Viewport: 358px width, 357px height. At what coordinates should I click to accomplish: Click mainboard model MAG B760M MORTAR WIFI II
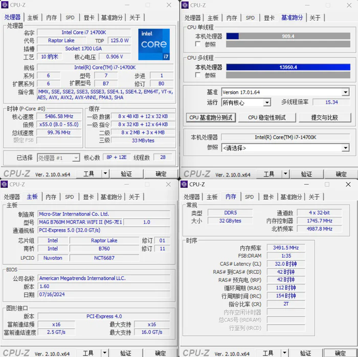pos(80,222)
